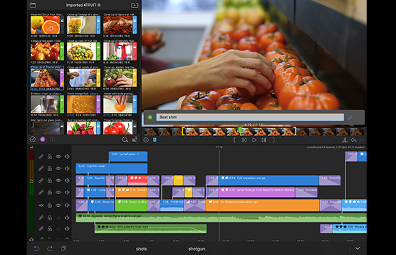Click the clip info icon under the filmstrip
Image resolution: width=396 pixels, height=255 pixels.
[x=146, y=140]
